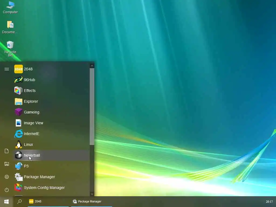Select the "P3" label text
Image resolution: width=276 pixels, height=207 pixels.
(x=26, y=166)
